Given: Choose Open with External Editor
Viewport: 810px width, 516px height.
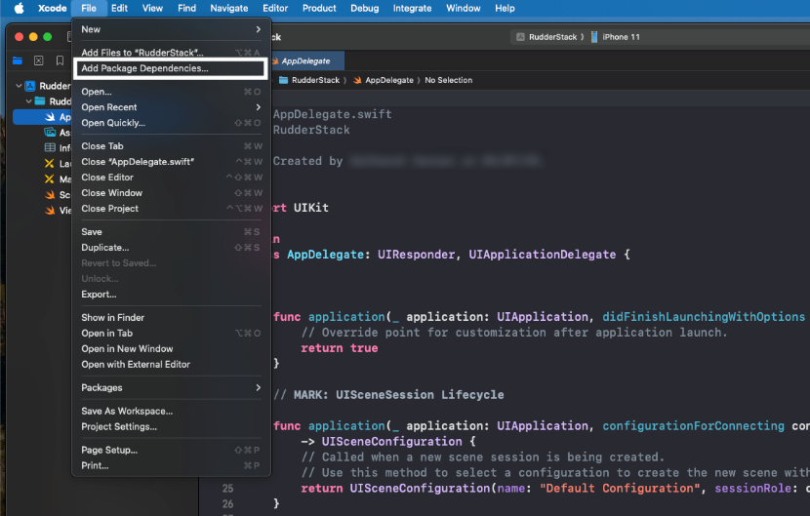Looking at the screenshot, I should coord(171,364).
